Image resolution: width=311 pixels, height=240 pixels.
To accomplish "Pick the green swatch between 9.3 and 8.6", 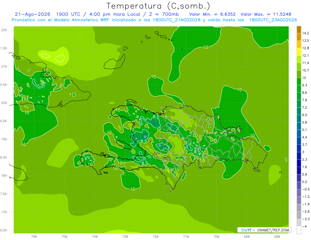I will 299,89.
